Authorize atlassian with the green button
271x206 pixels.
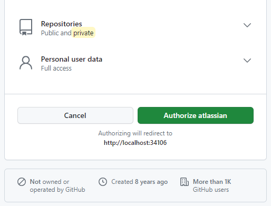click(x=196, y=115)
